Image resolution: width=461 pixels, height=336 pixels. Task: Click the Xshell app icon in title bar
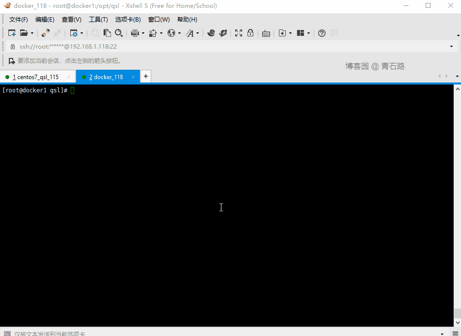coord(7,5)
